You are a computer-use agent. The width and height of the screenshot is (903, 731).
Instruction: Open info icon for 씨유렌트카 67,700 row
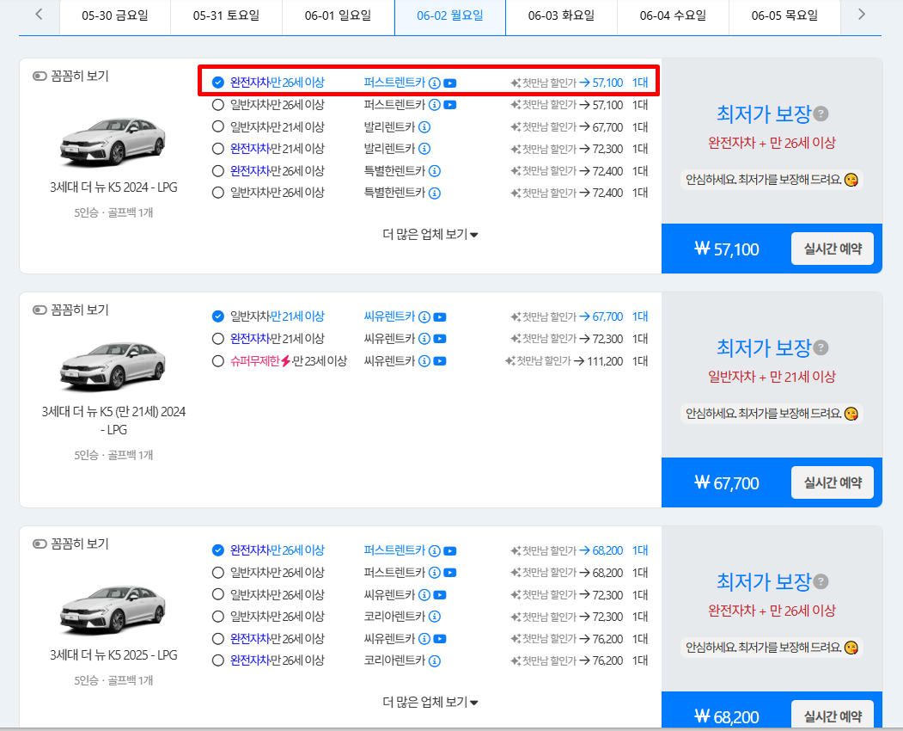(x=424, y=317)
